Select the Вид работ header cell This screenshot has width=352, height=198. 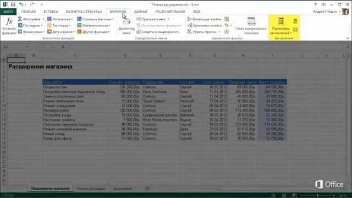pyautogui.click(x=75, y=82)
